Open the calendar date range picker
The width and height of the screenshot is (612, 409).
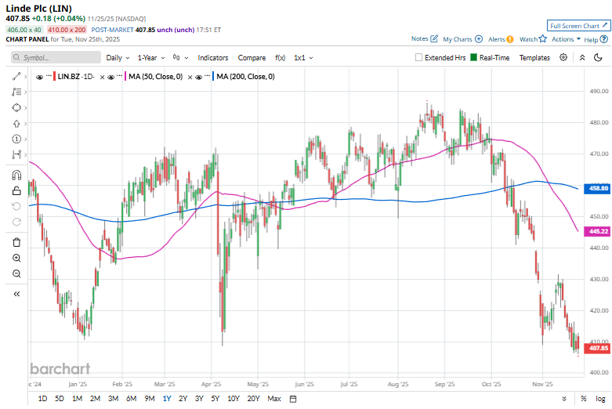click(292, 399)
